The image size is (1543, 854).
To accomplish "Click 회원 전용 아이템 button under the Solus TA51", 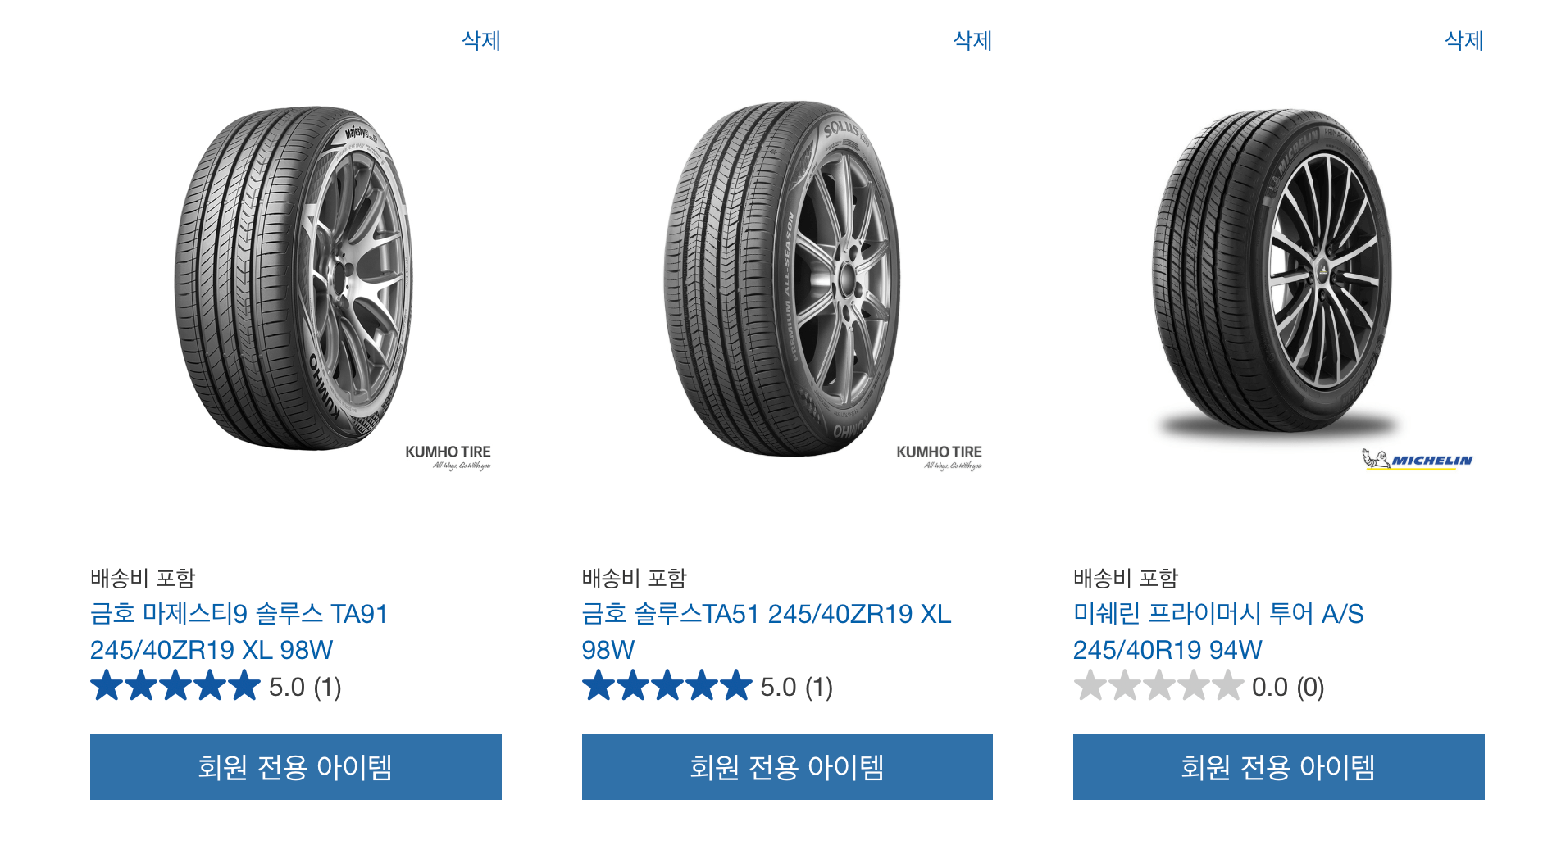I will [x=785, y=767].
